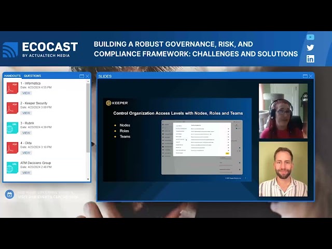Click the Informatica PDF file icon
332x249 pixels.
pos(12,88)
